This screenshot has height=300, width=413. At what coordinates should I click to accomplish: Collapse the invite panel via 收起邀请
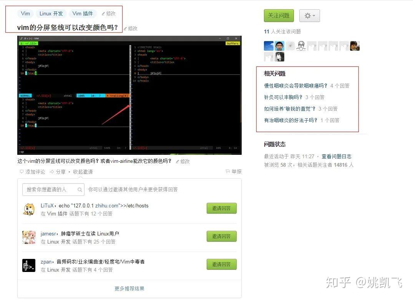coord(83,172)
